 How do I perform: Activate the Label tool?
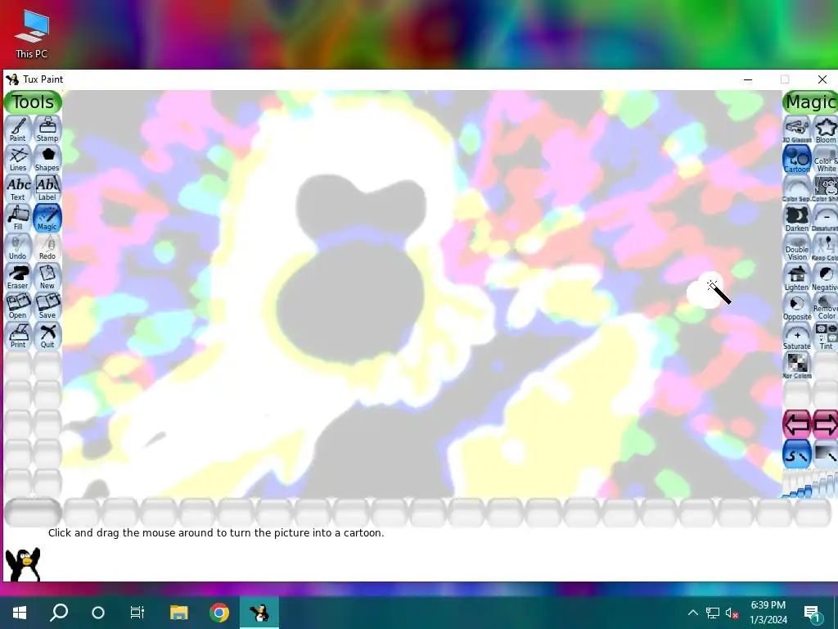47,188
